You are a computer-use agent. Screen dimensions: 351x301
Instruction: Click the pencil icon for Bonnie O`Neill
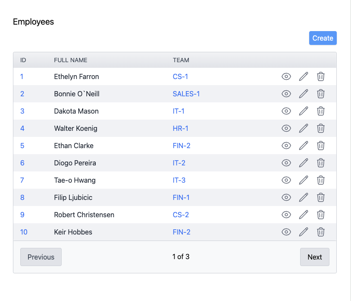tap(304, 94)
